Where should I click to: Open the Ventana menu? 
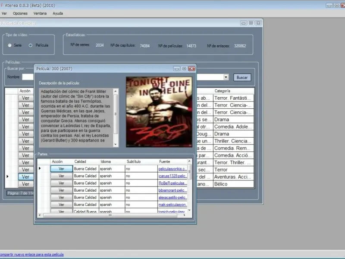(x=40, y=13)
